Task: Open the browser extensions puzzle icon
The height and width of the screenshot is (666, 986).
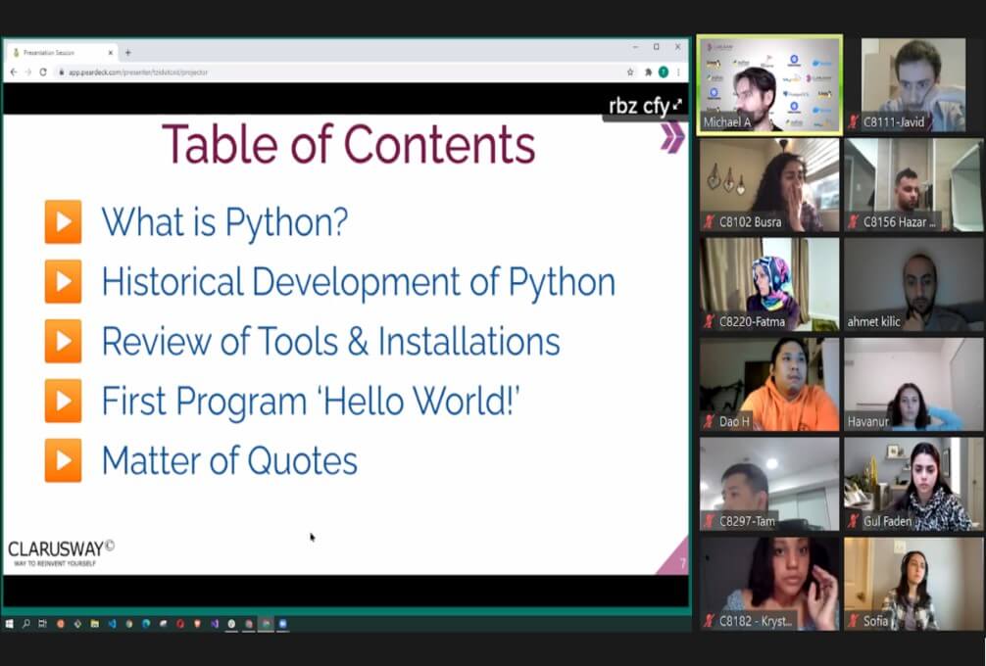Action: coord(648,71)
